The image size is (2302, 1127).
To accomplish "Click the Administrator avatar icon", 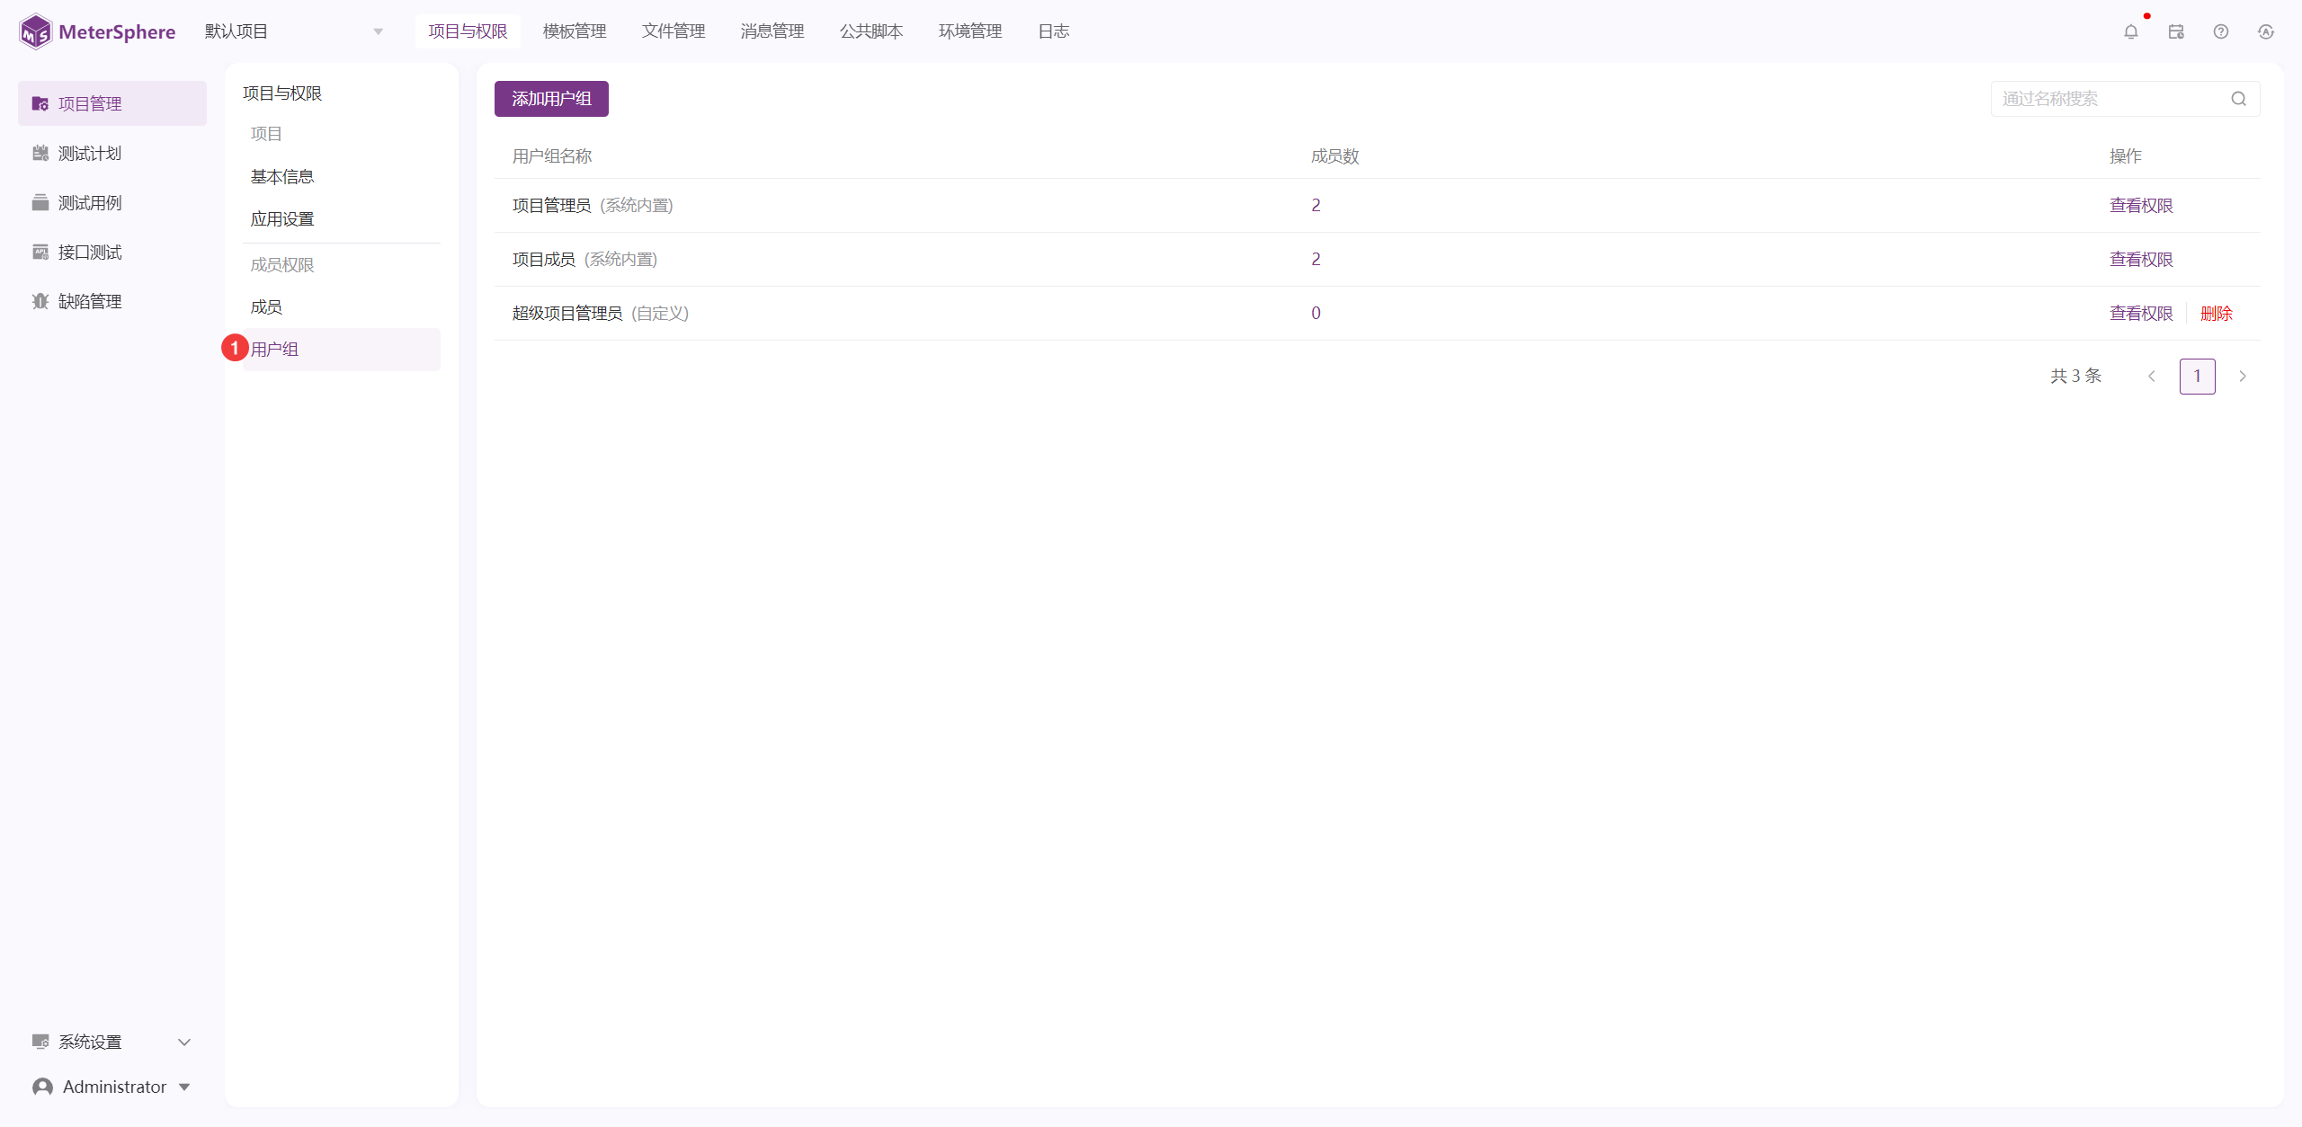I will tap(42, 1087).
